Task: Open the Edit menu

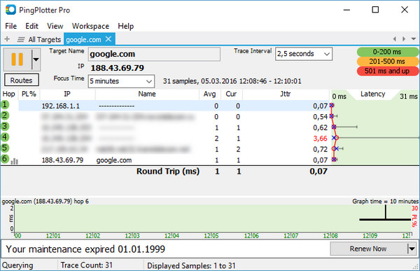Action: pos(31,26)
